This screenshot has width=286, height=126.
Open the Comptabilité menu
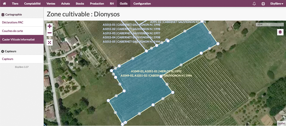click(x=32, y=4)
